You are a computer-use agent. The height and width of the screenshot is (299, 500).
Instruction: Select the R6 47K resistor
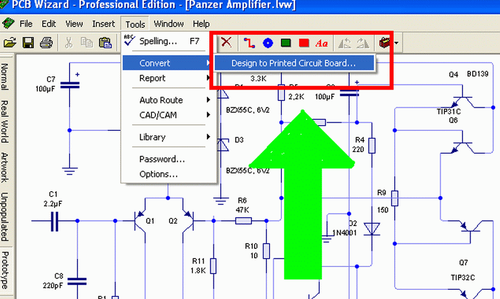click(243, 221)
